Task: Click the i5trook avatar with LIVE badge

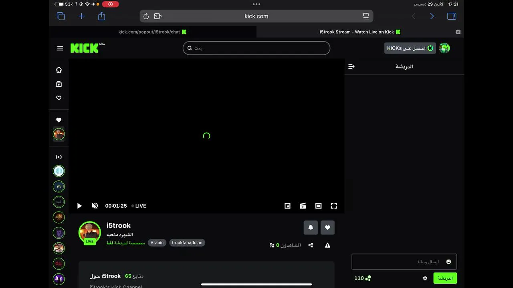Action: click(x=89, y=232)
